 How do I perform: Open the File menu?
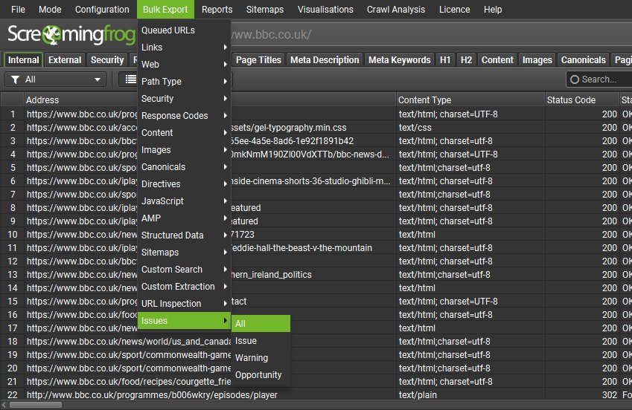click(18, 9)
